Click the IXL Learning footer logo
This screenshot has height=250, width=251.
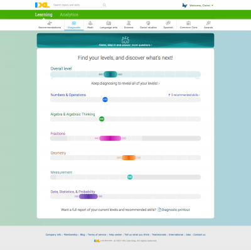103,241
